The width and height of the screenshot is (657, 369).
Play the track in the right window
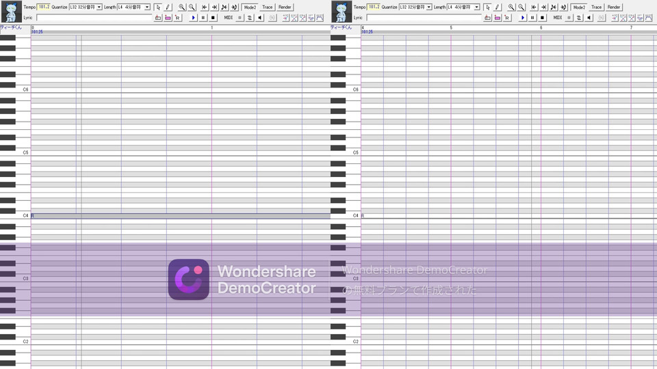tap(522, 18)
